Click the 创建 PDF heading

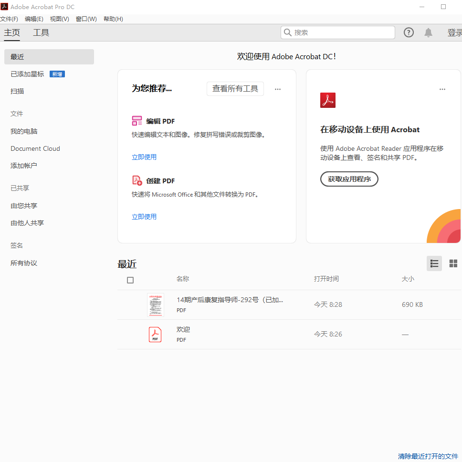pos(160,180)
